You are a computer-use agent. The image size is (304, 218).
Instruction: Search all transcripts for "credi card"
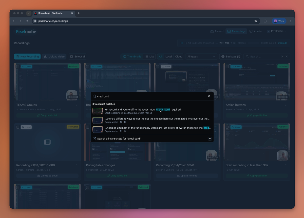point(152,138)
